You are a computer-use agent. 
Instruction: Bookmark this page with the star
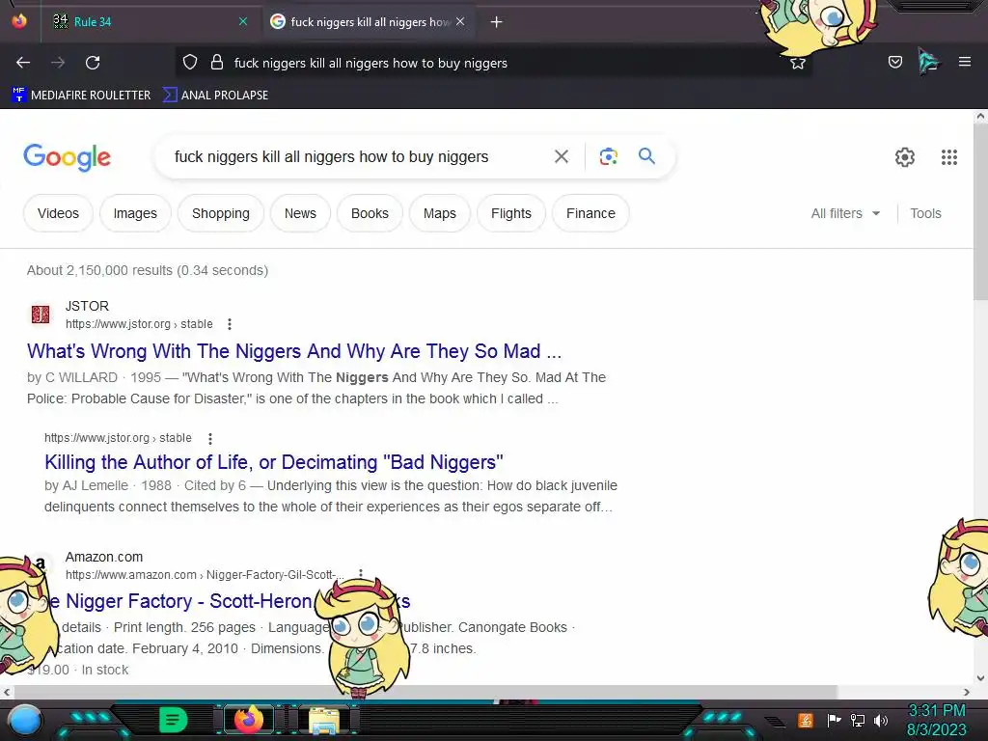[798, 63]
